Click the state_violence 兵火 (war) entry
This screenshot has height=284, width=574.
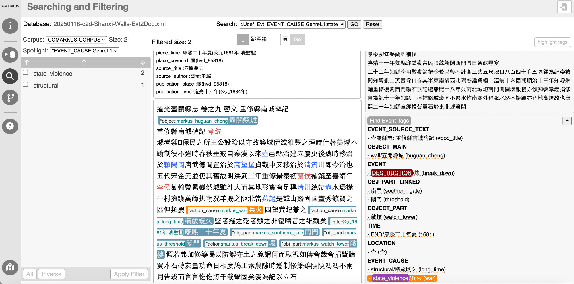(x=402, y=278)
